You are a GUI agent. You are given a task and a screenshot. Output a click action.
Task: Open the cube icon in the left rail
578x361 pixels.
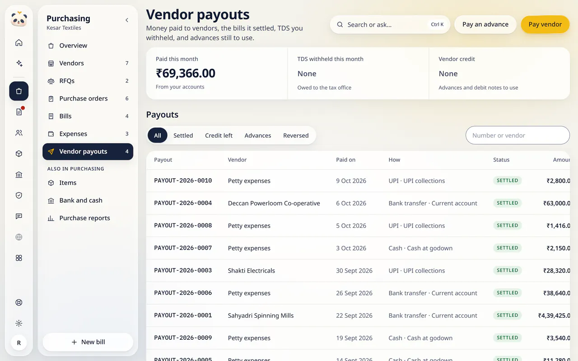[19, 154]
